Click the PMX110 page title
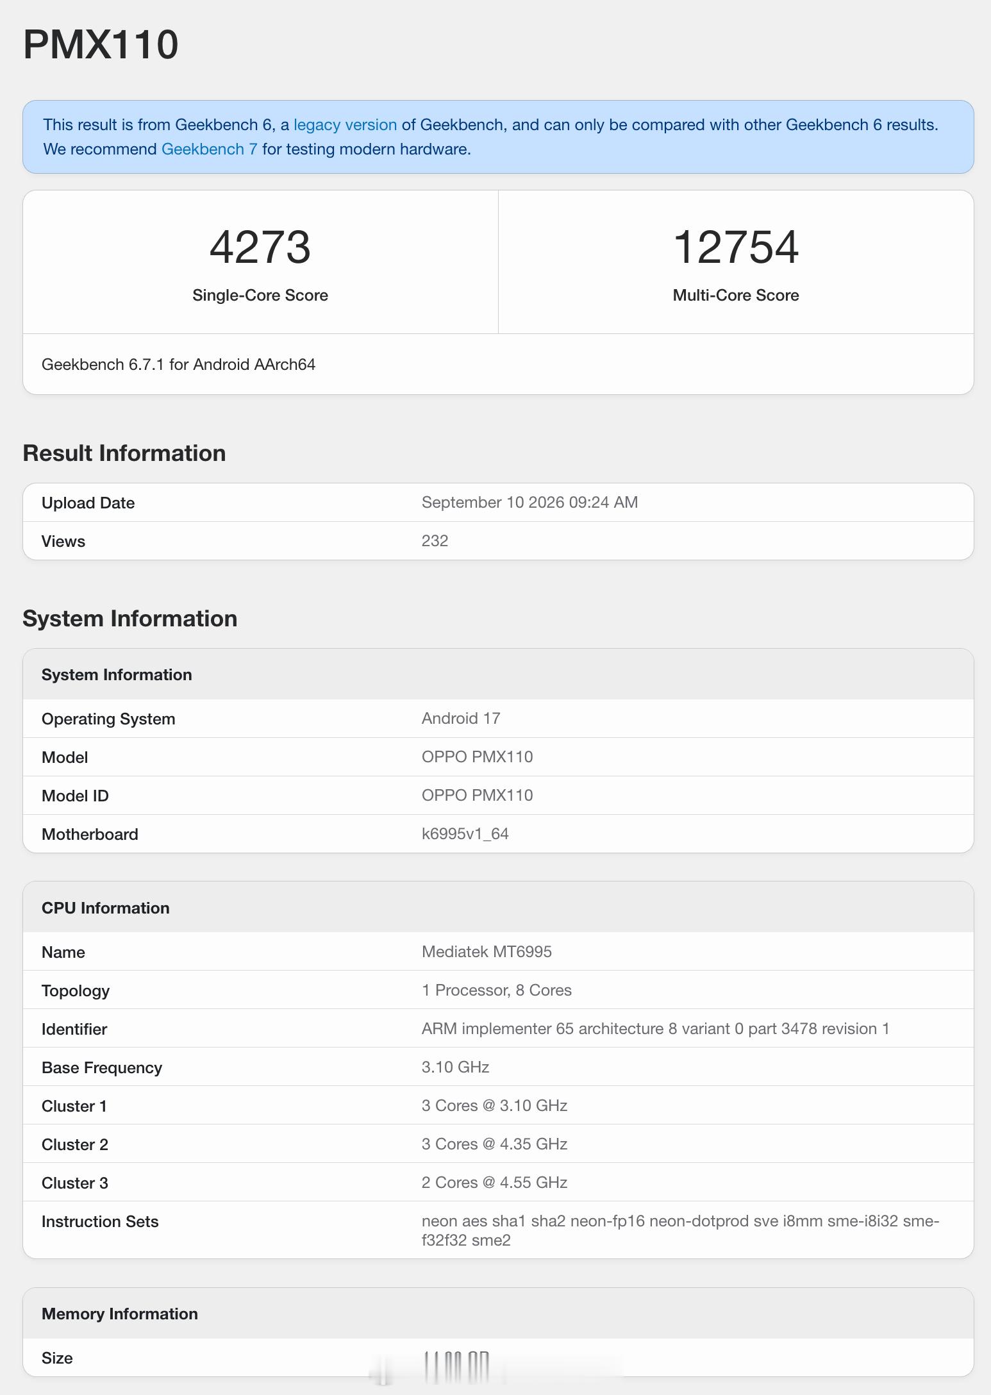This screenshot has width=991, height=1395. point(101,45)
